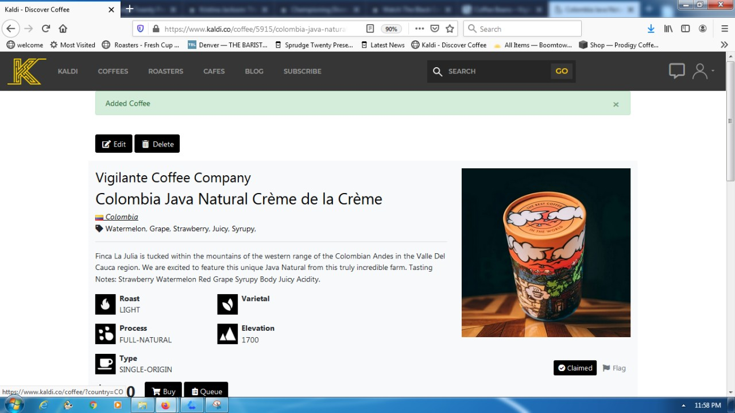Launch Chrome from taskbar
735x413 pixels.
click(x=93, y=405)
